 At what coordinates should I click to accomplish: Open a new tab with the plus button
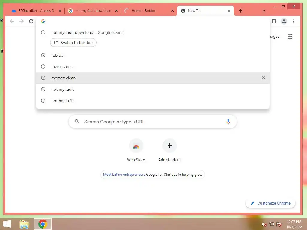(x=240, y=11)
